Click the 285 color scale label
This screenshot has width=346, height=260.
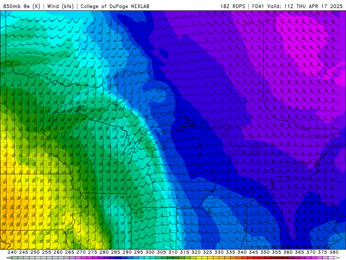click(x=115, y=252)
